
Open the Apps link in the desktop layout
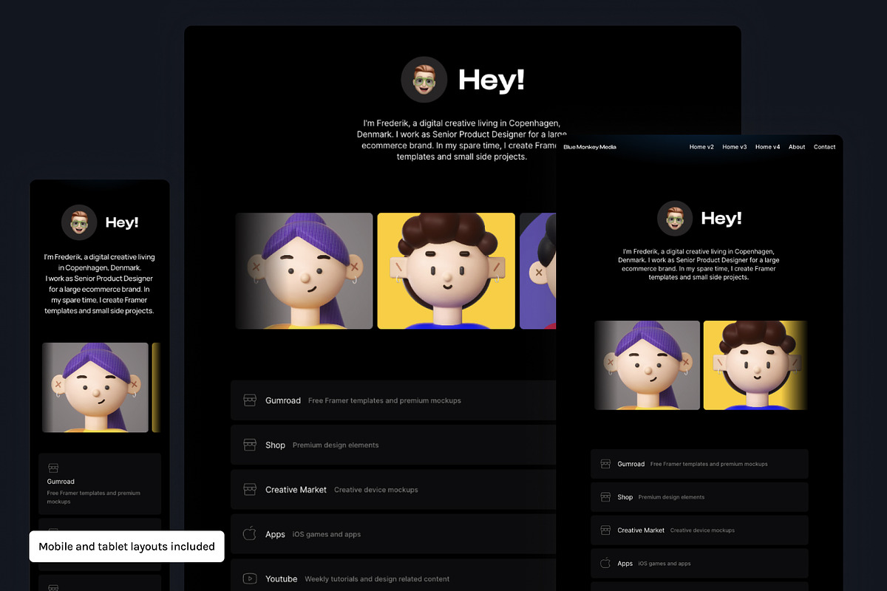pos(393,533)
